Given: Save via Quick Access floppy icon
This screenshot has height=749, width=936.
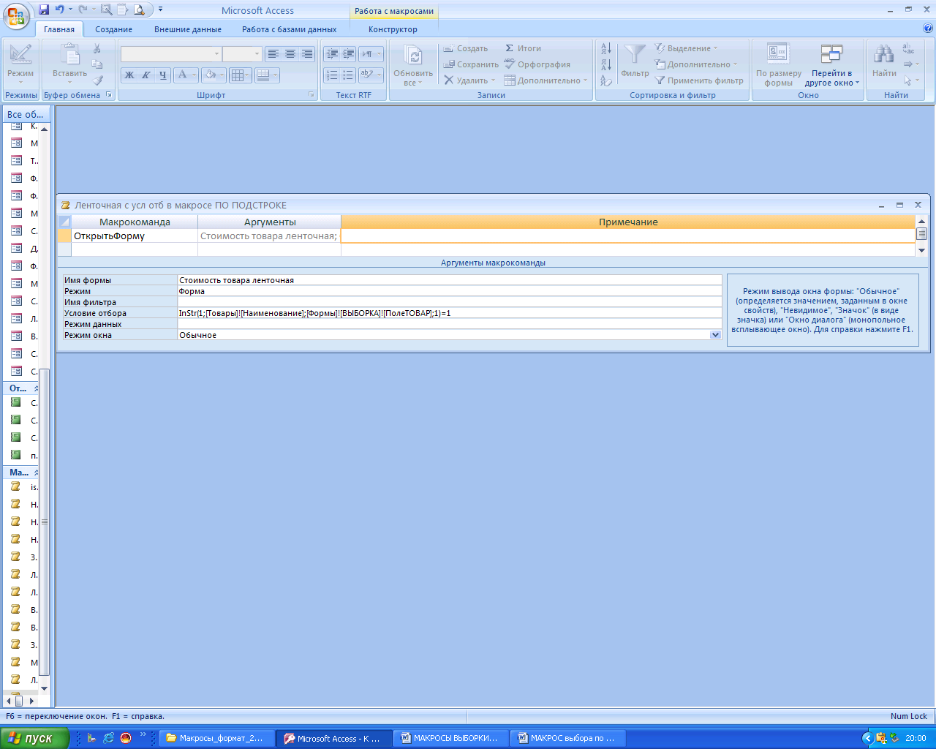Looking at the screenshot, I should pos(44,10).
